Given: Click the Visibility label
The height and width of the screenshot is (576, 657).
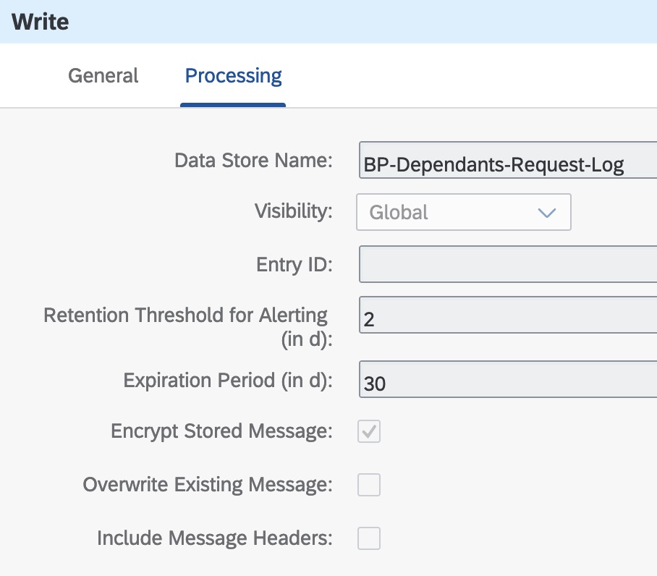Looking at the screenshot, I should (293, 211).
